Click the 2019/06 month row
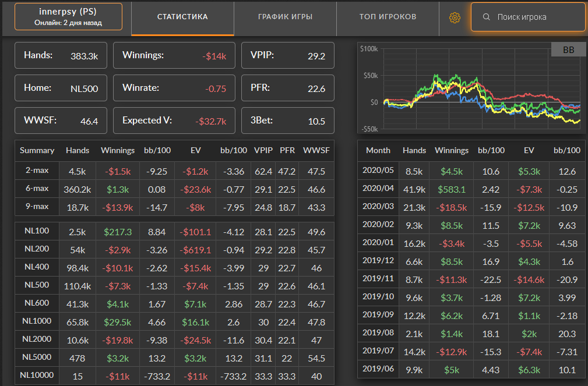The width and height of the screenshot is (588, 386). coord(471,369)
